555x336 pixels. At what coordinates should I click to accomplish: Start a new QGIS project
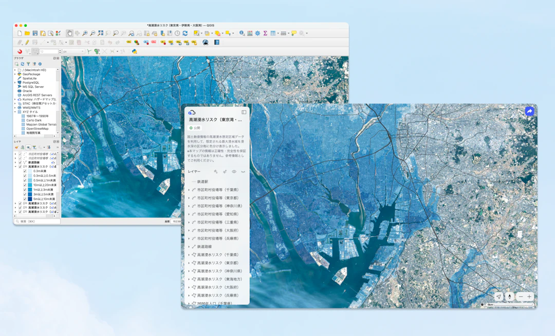20,33
